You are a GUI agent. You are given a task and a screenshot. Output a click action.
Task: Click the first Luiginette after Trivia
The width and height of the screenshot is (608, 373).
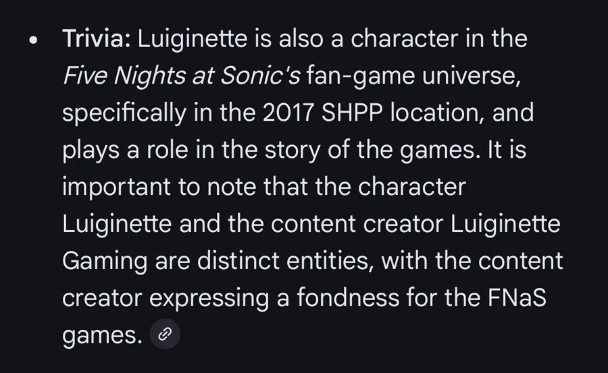(193, 40)
